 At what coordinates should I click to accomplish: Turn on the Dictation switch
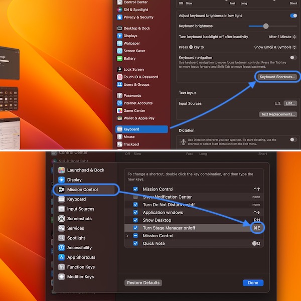(x=293, y=139)
